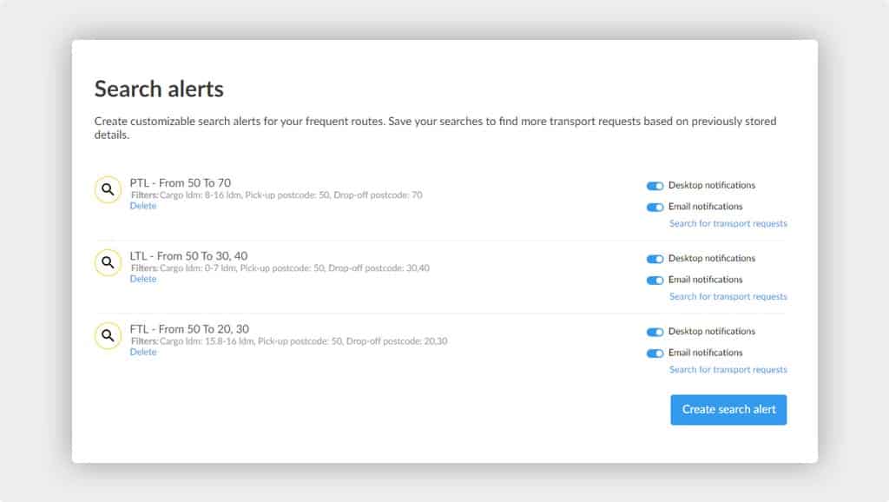Click the search icon beside LTL alert
The height and width of the screenshot is (502, 889).
(108, 262)
